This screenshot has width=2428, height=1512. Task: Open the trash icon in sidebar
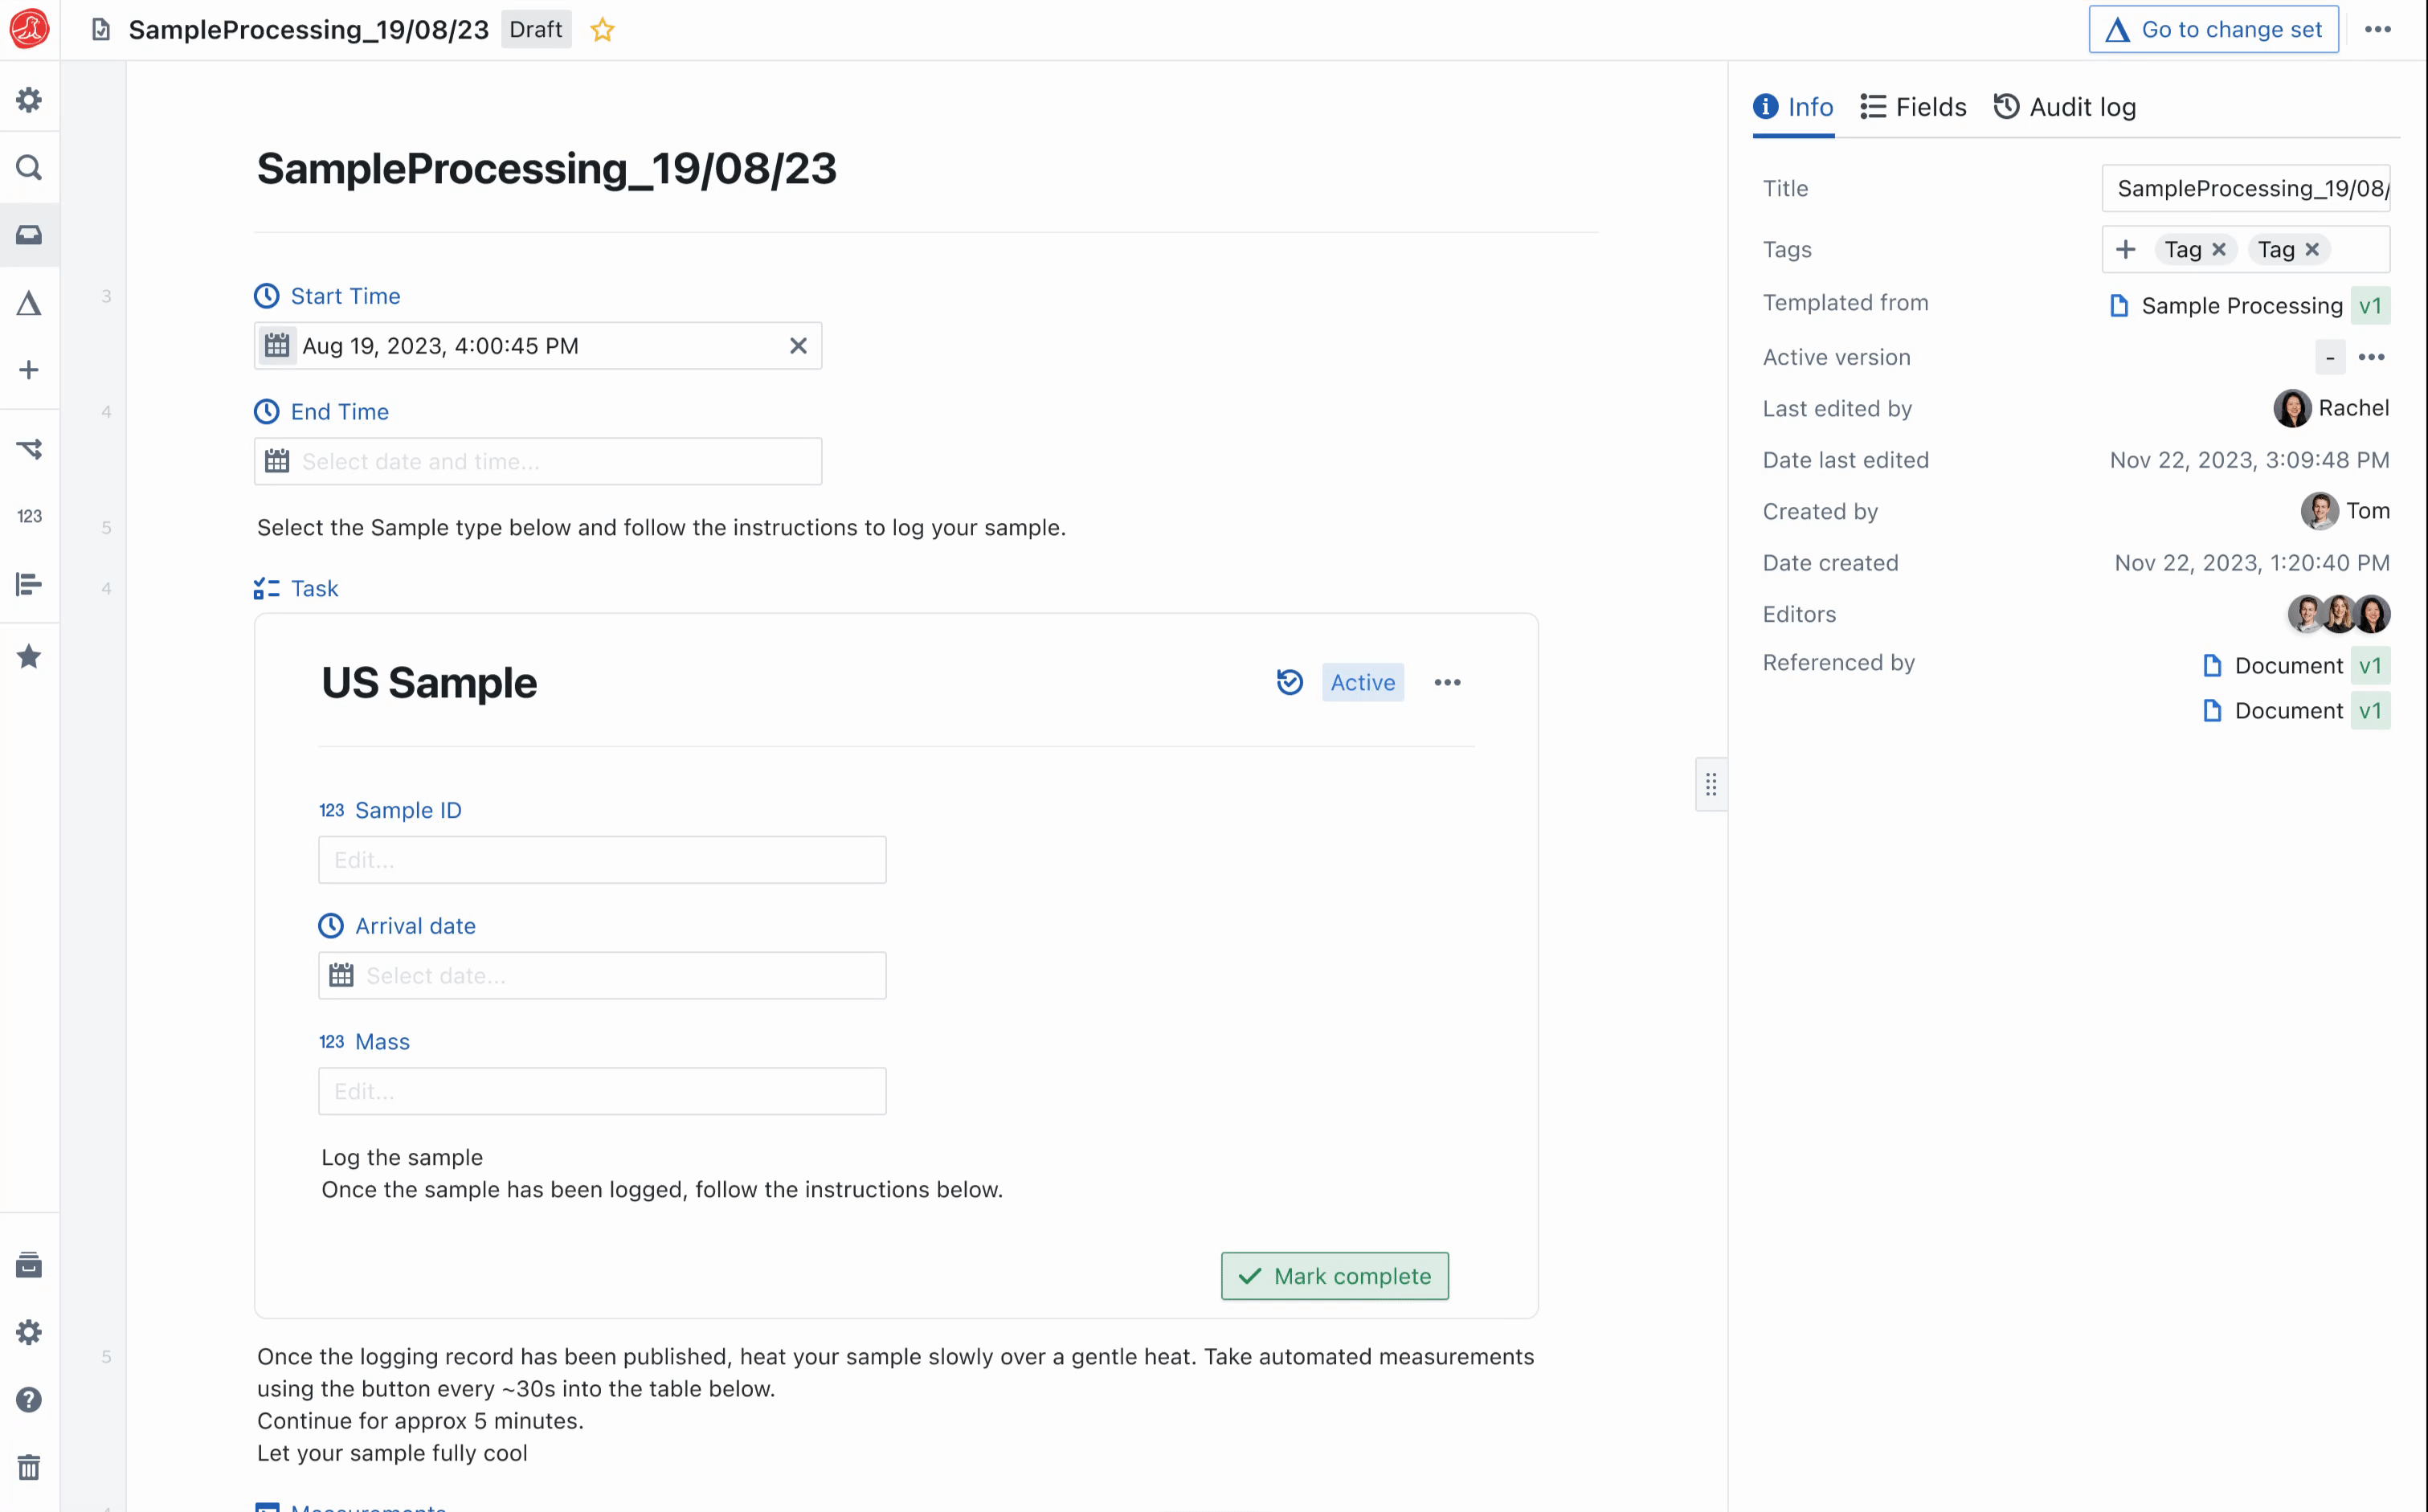(x=29, y=1467)
